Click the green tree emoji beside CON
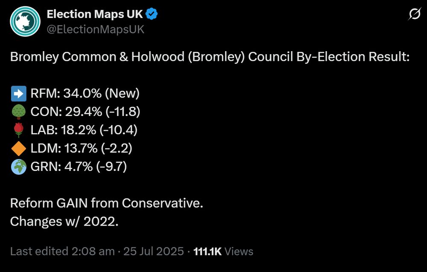Screen dimensions: 427x272 (19, 112)
